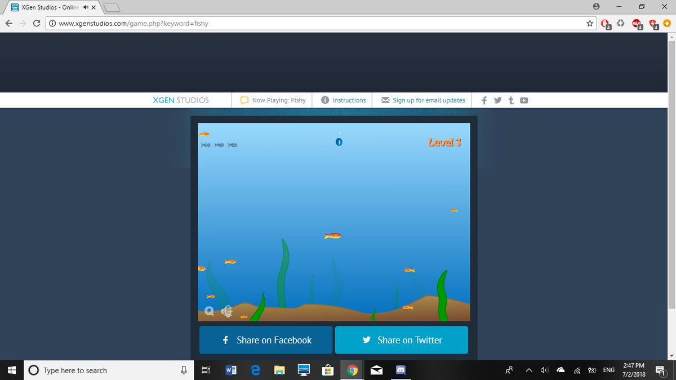The height and width of the screenshot is (380, 676).
Task: Open Wi-Fi network settings in the tray
Action: point(577,370)
